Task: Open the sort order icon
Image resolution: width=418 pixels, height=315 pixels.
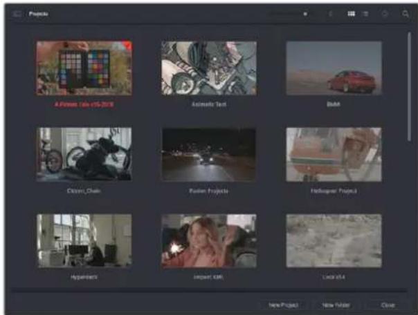Action: [x=330, y=14]
